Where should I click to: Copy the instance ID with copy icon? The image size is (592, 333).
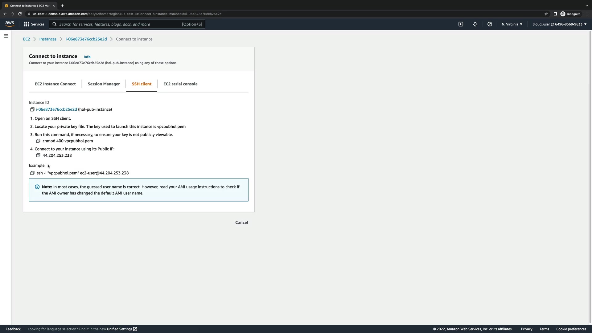pyautogui.click(x=32, y=109)
